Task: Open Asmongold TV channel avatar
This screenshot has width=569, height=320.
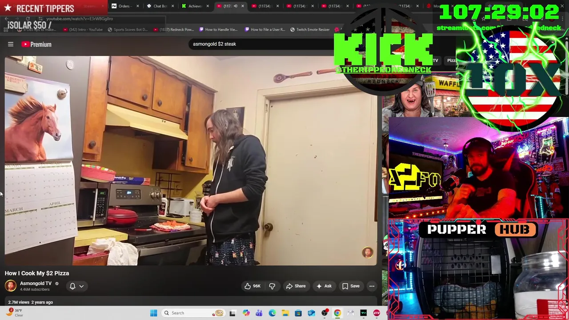Action: [x=11, y=286]
